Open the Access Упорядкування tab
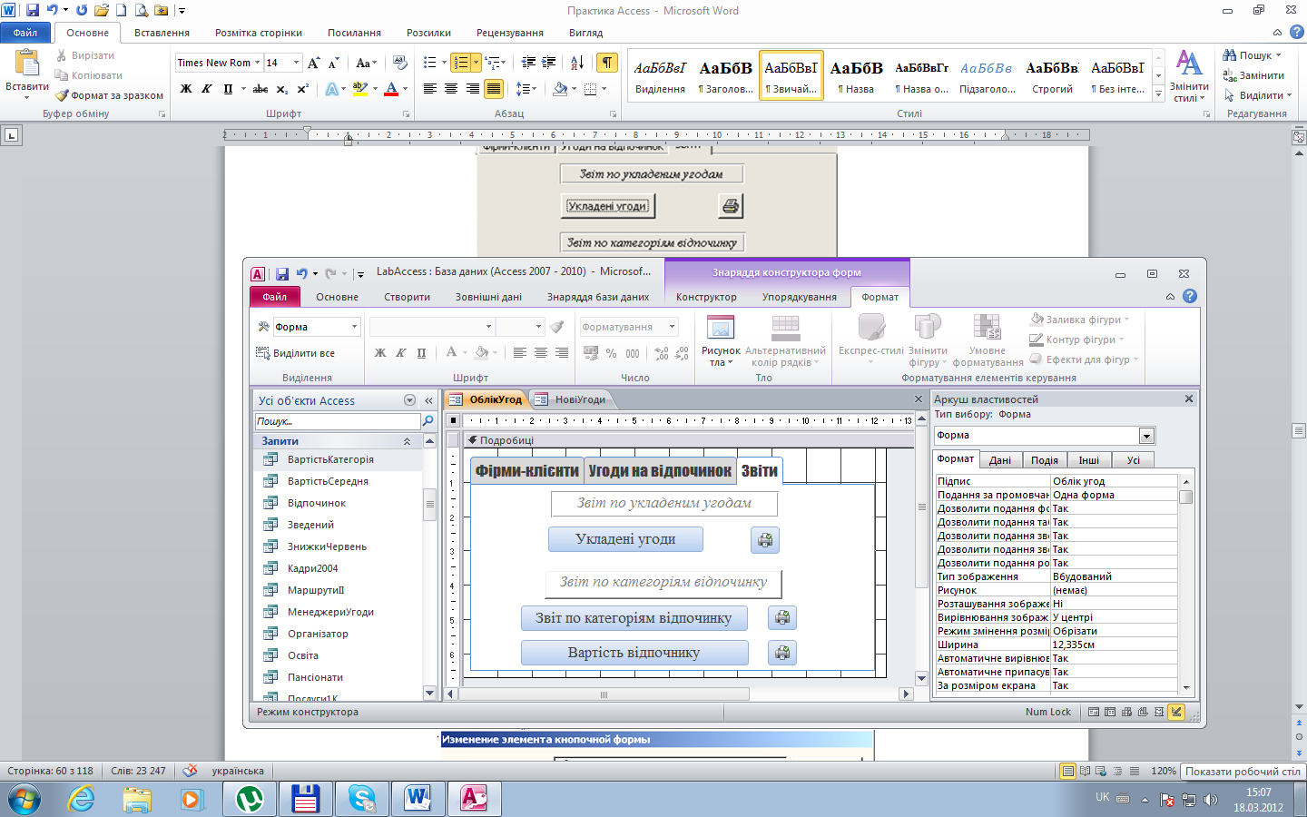This screenshot has width=1307, height=817. pos(799,297)
